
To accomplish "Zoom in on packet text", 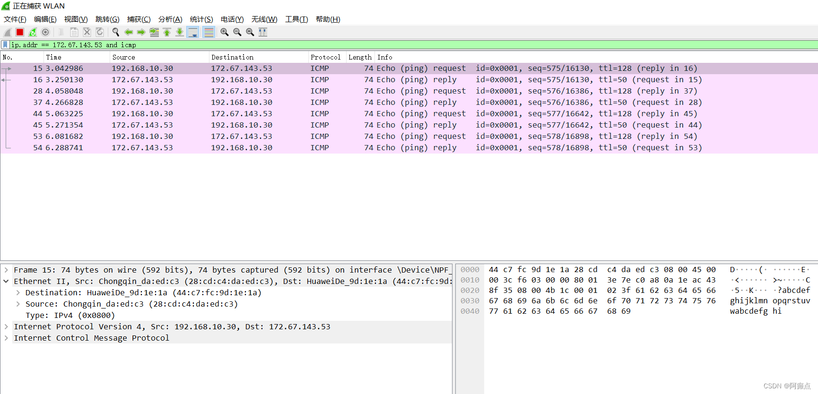I will (x=225, y=32).
